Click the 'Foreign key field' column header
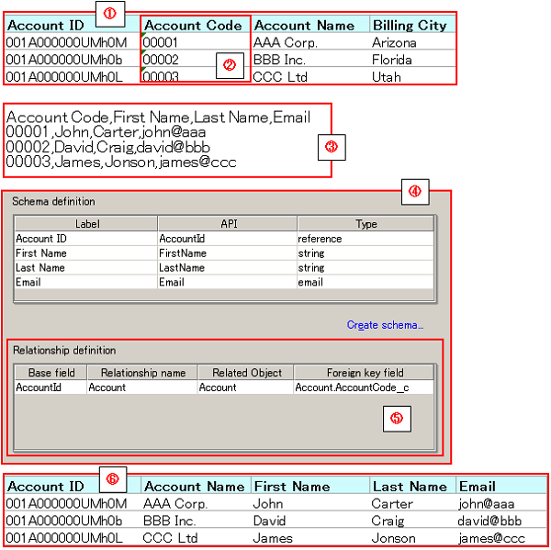 [365, 373]
